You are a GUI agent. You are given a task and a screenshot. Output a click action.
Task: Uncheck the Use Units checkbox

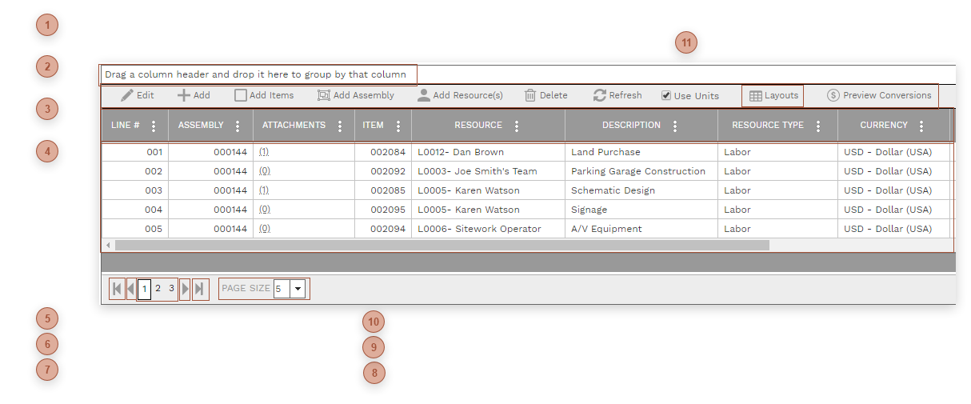point(666,96)
